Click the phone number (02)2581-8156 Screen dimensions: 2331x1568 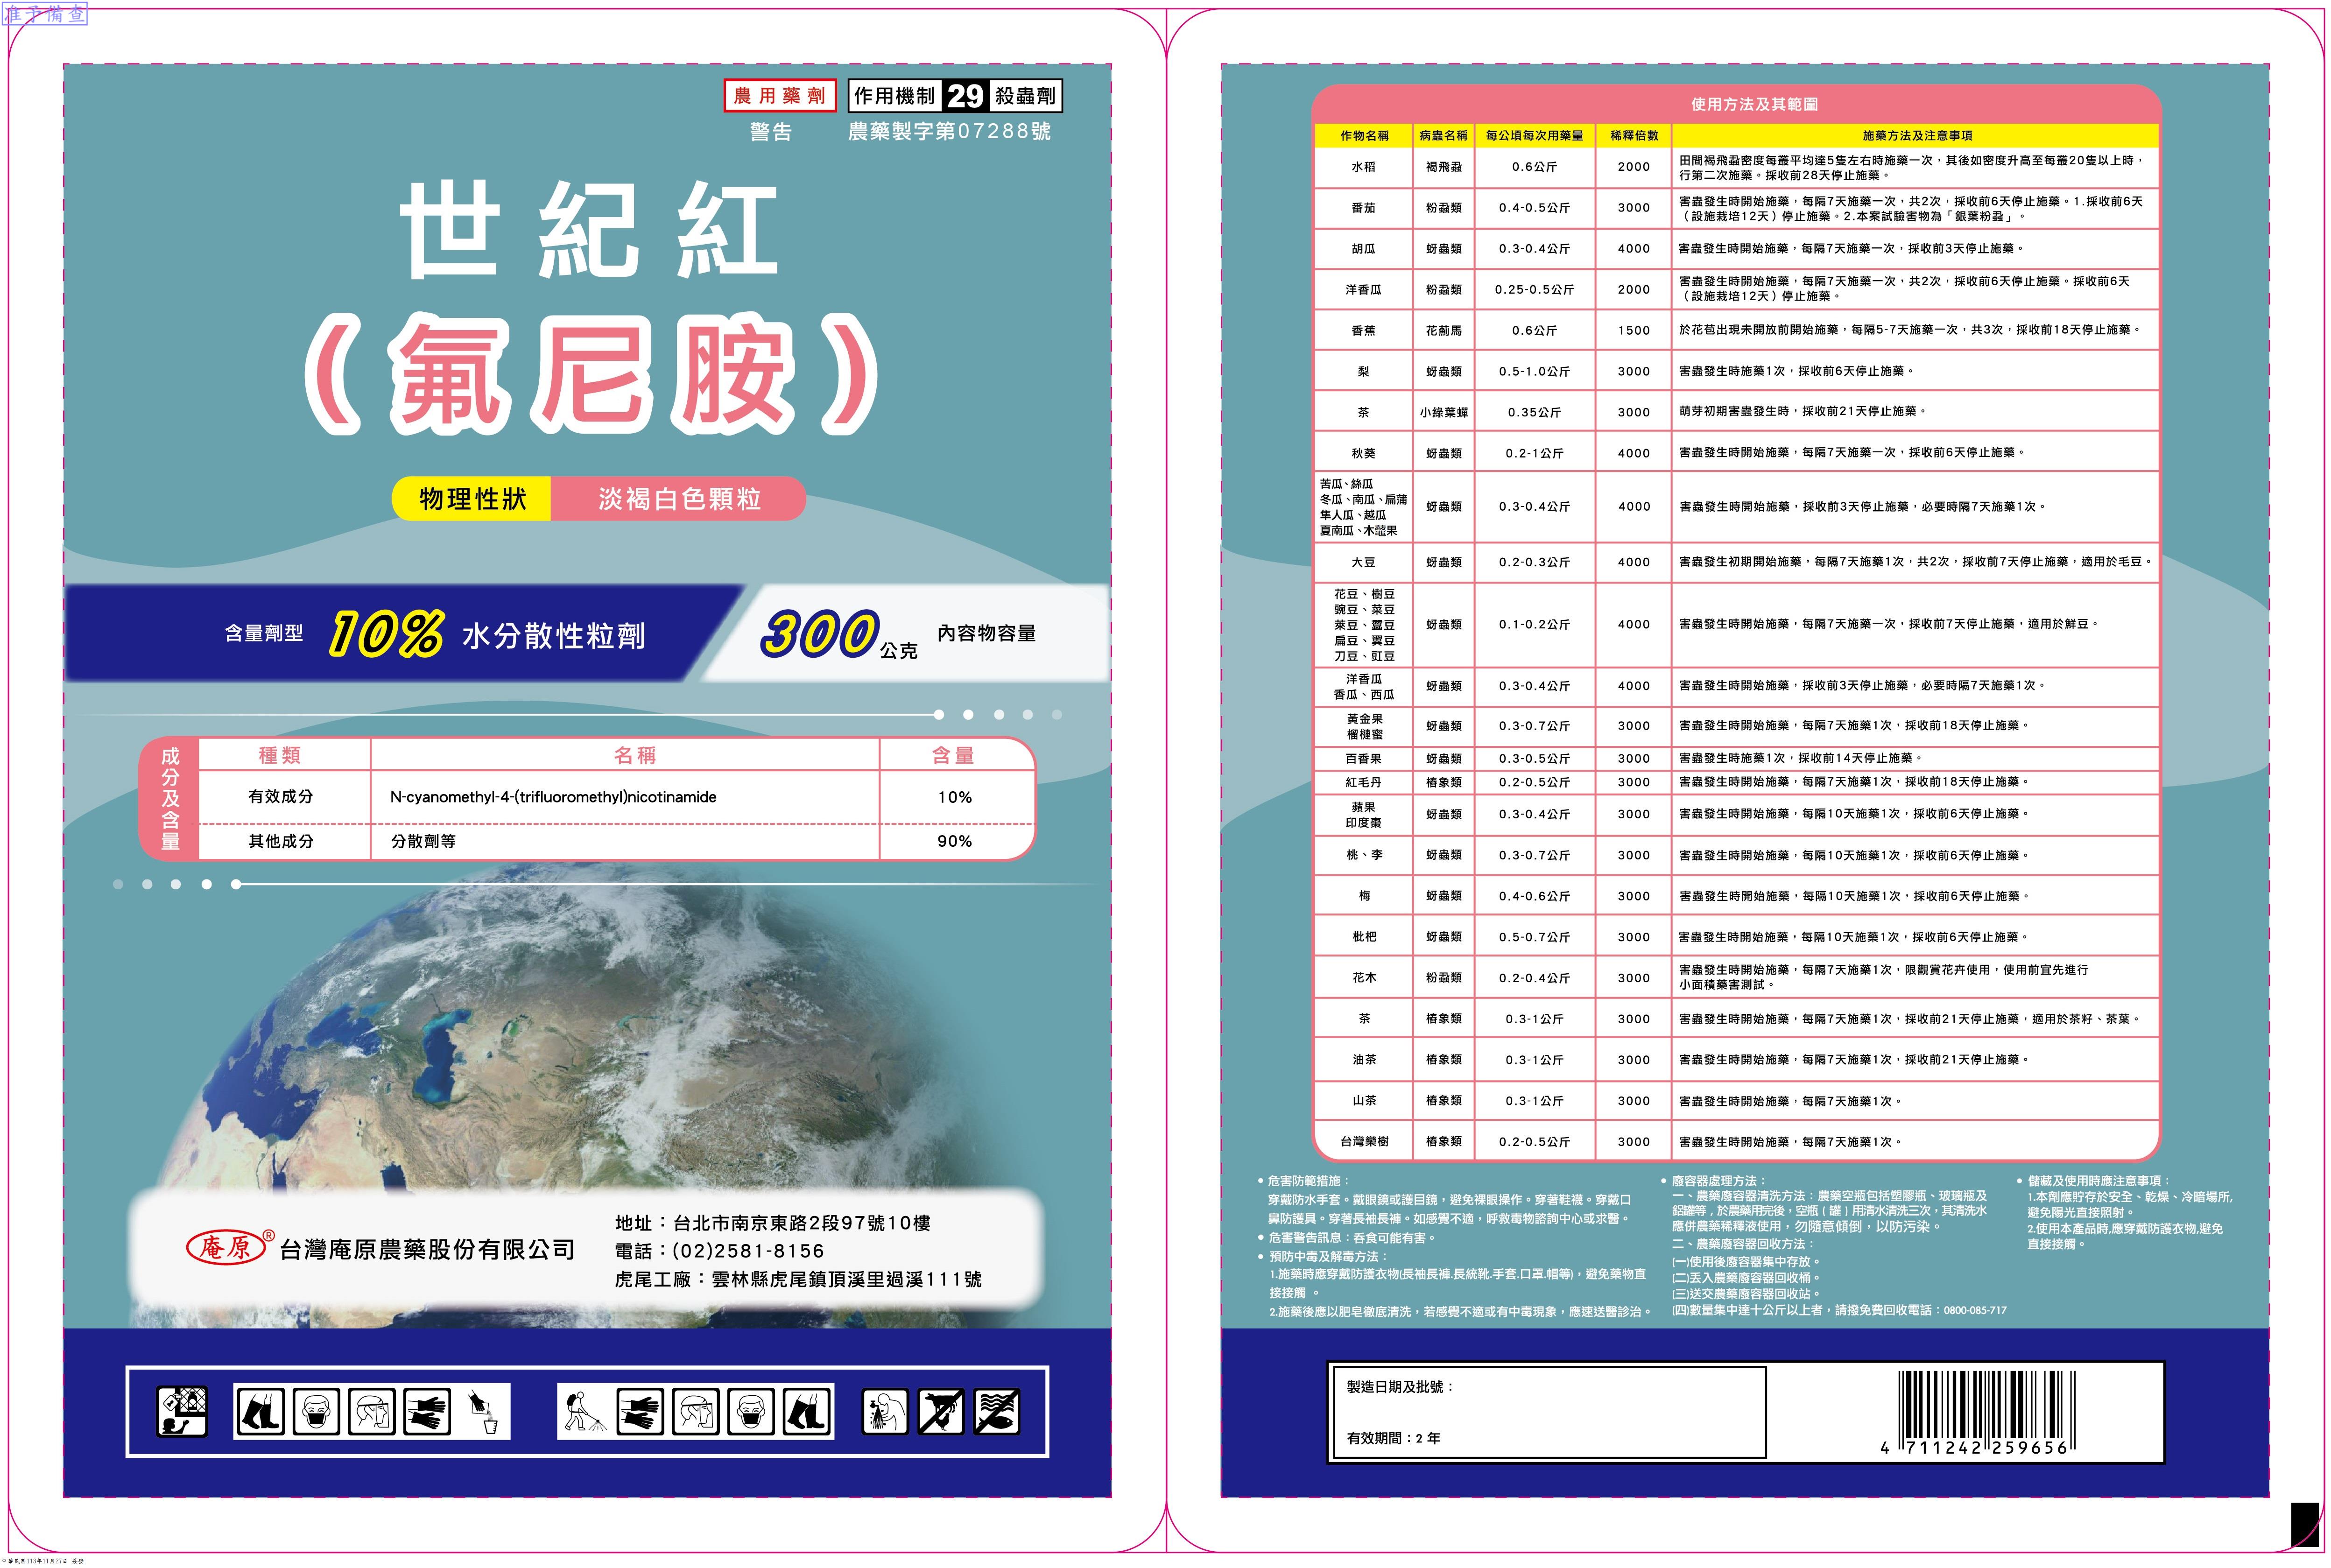pos(749,1251)
